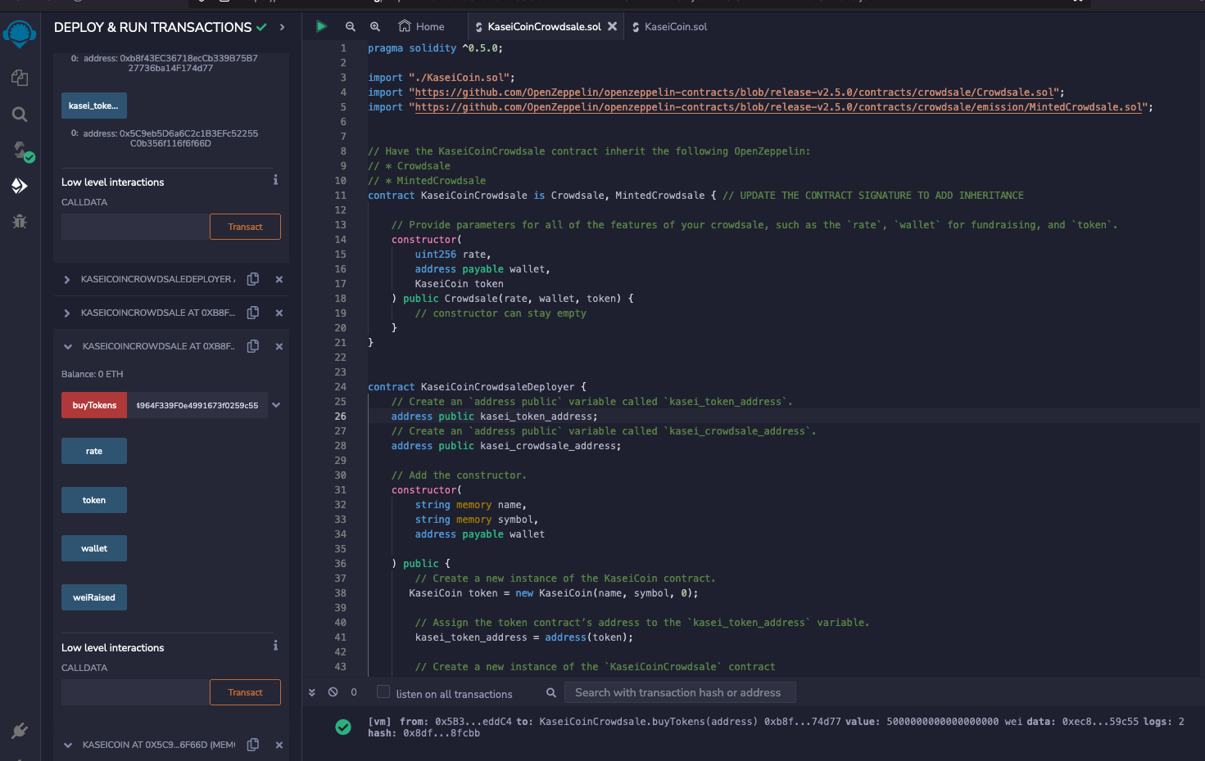The image size is (1205, 761).
Task: Toggle terminal panel collapse arrows
Action: click(312, 692)
